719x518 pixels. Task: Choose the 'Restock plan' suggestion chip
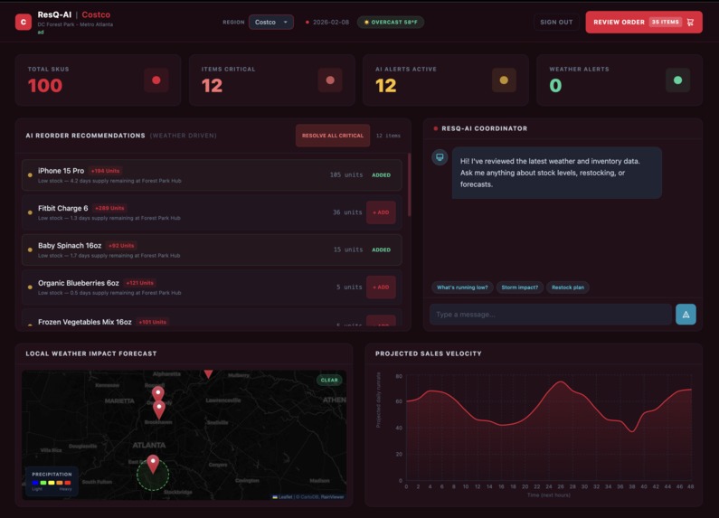[x=568, y=287]
